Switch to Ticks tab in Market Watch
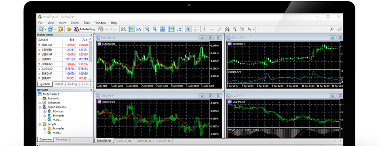Screen dimensions: 380x146 [x=85, y=84]
